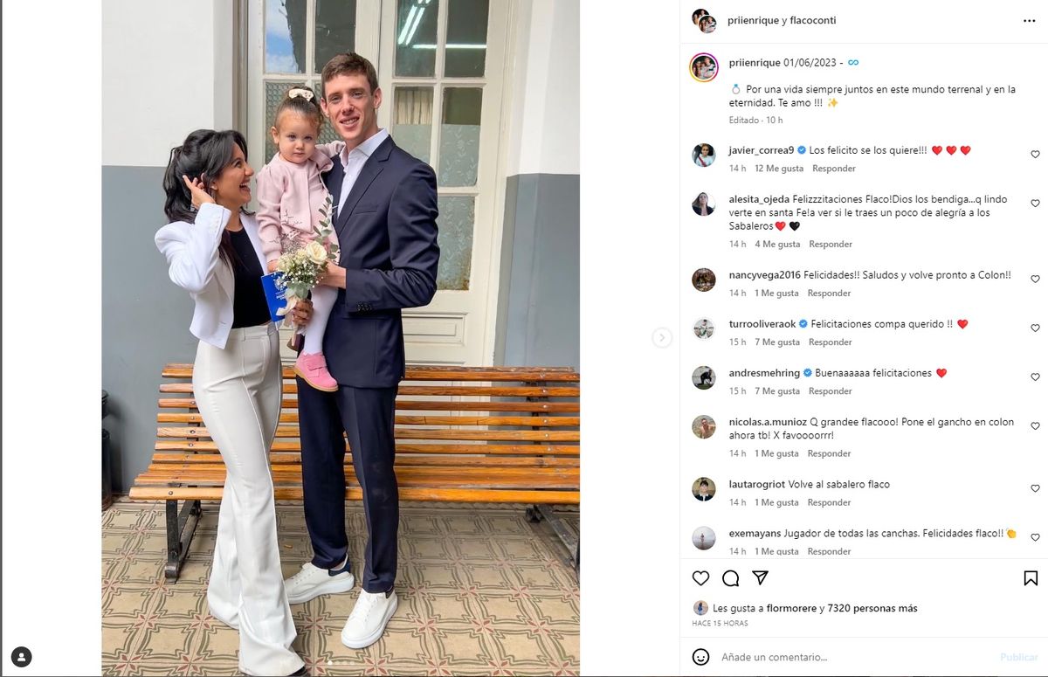Viewport: 1048px width, 677px height.
Task: Like the post with heart icon
Action: click(x=700, y=578)
